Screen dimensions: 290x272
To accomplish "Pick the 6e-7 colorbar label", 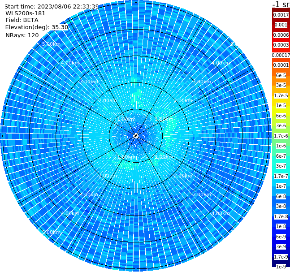I will click(281, 156).
